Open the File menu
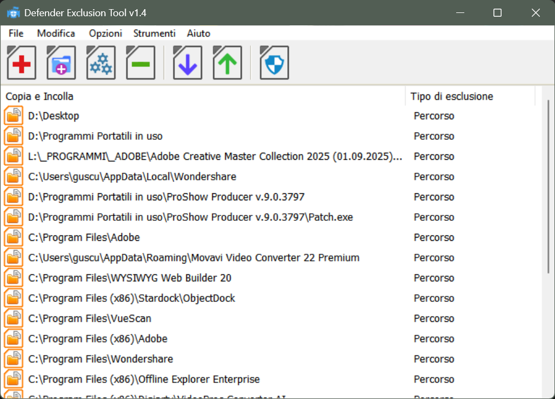 coord(16,33)
